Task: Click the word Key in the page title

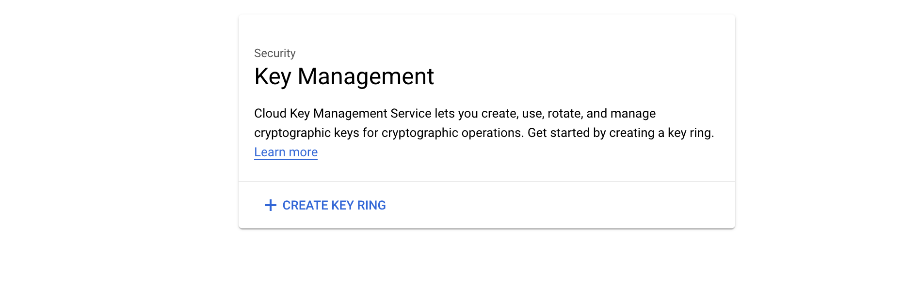Action: pos(273,76)
